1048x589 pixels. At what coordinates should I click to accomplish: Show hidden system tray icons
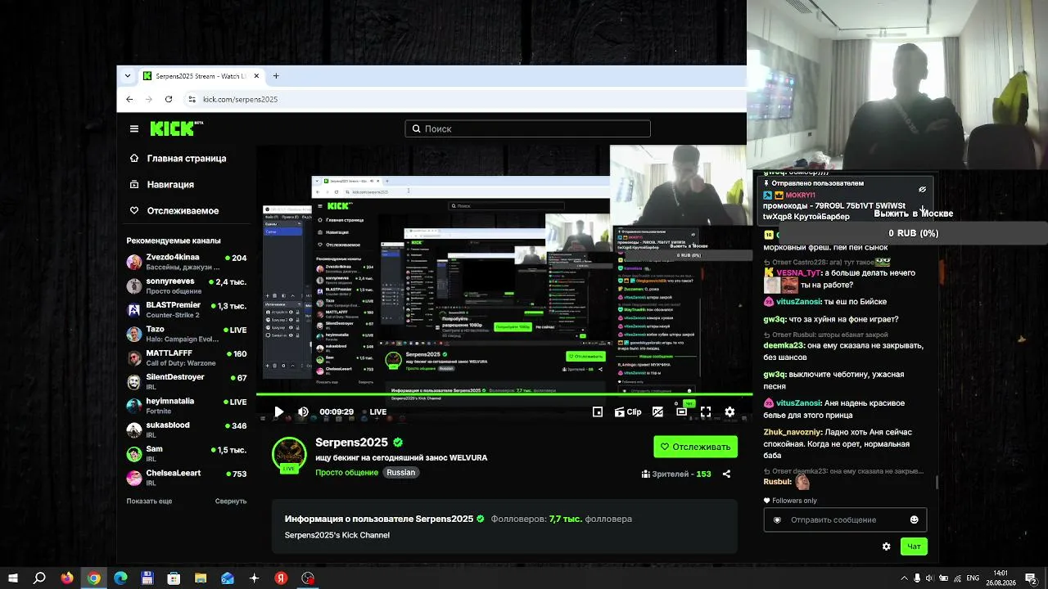coord(903,578)
